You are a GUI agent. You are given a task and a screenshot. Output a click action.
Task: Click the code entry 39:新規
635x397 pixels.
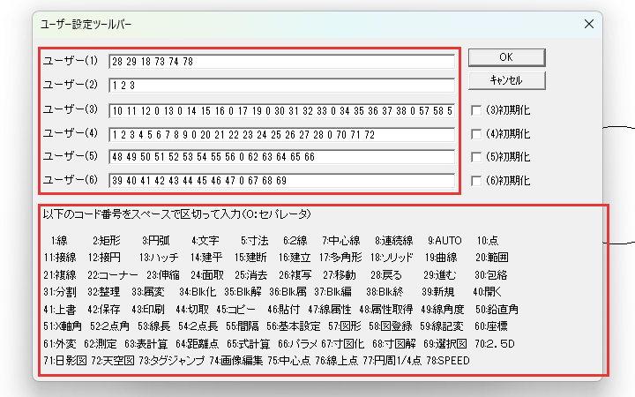[437, 292]
